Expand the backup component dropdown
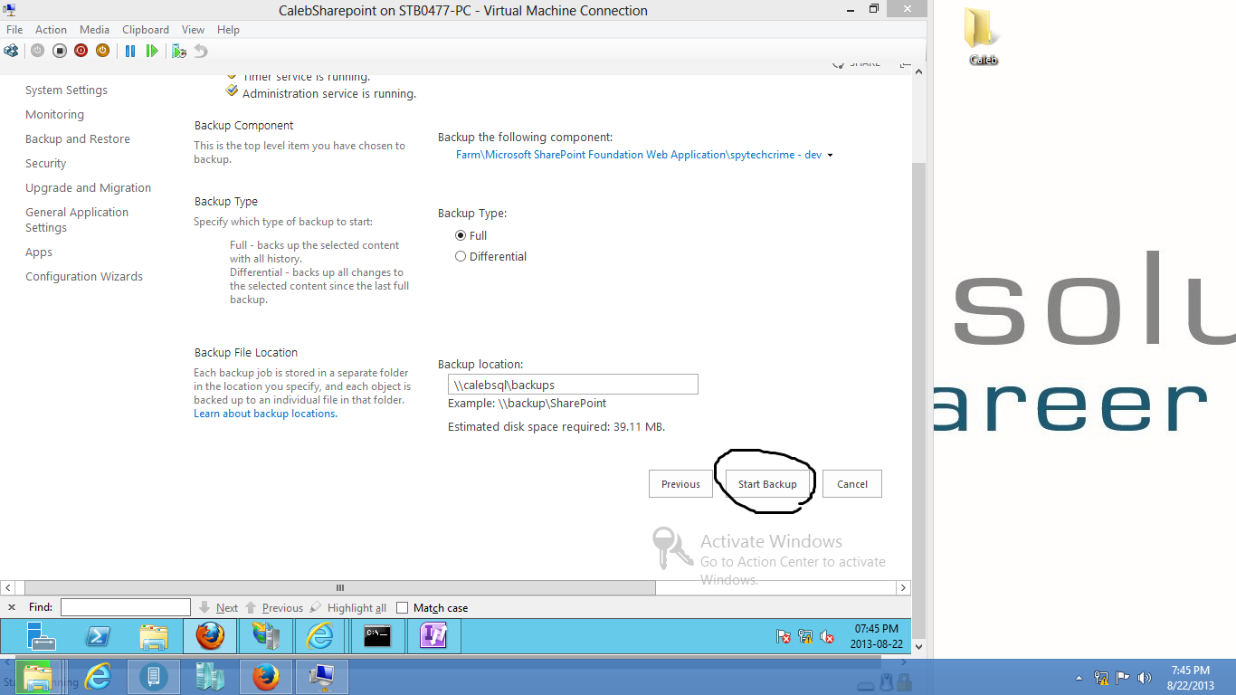The width and height of the screenshot is (1236, 695). pos(830,155)
